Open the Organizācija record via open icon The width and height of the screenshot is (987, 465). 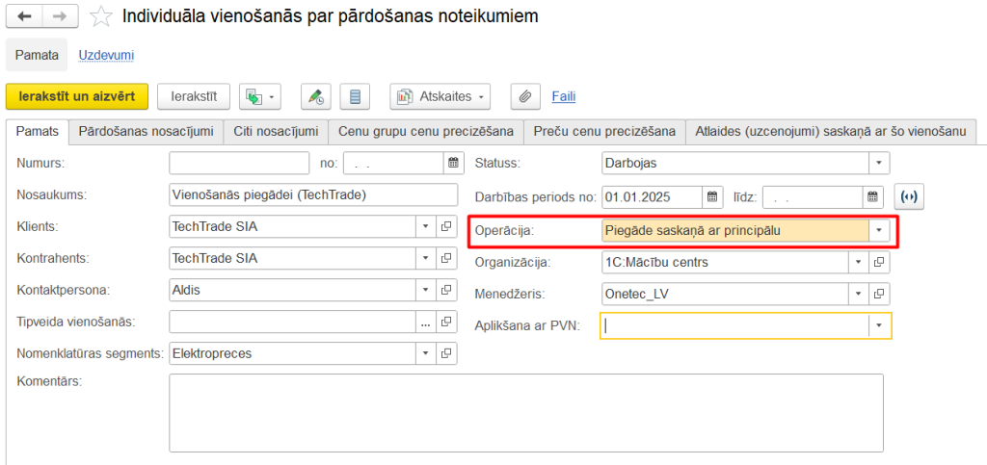(x=879, y=262)
